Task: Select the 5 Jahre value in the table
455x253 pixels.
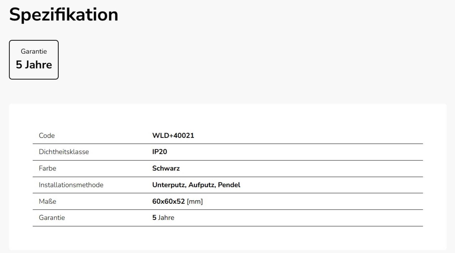Action: point(163,218)
